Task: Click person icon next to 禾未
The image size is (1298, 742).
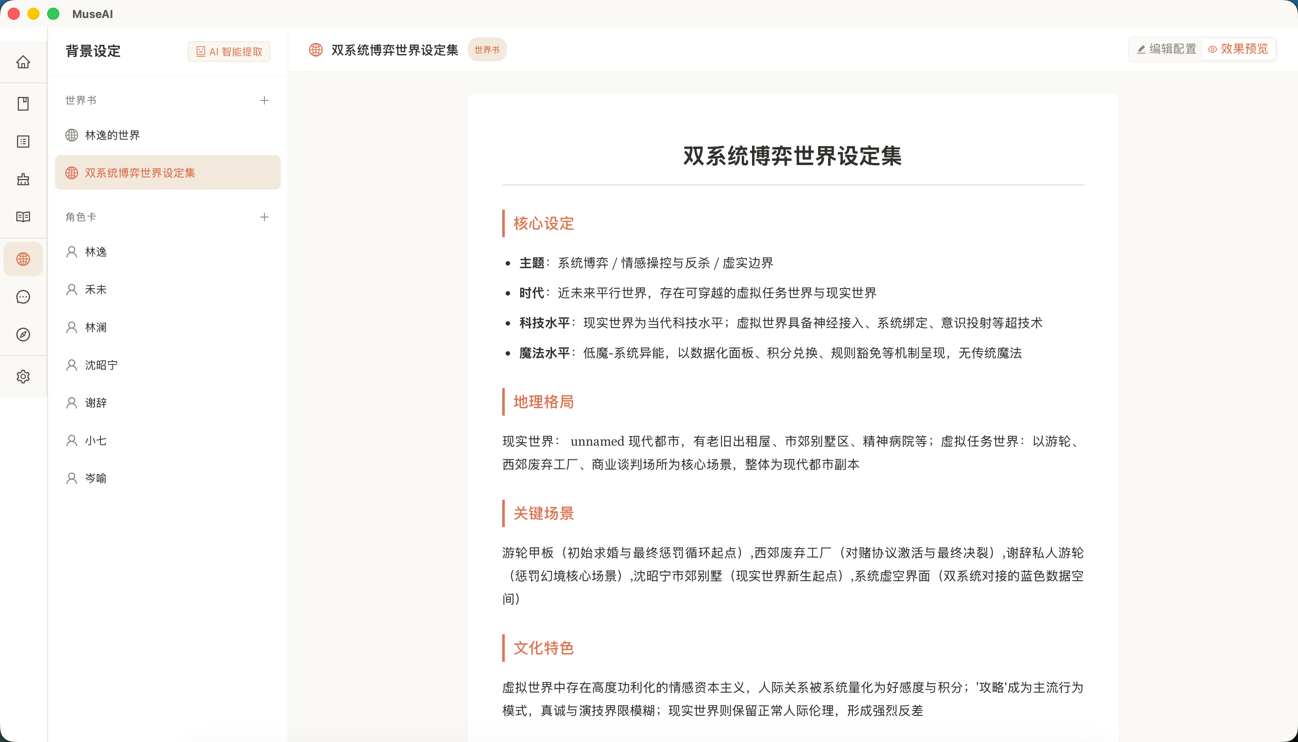Action: 71,290
